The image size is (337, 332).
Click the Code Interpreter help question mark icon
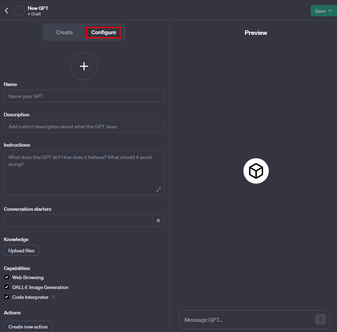tap(54, 297)
